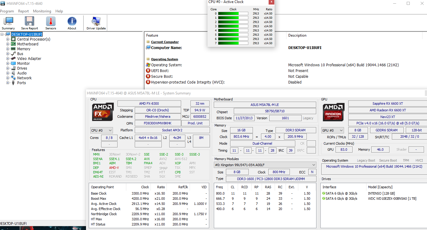Screen dimensions: 427x230
Task: Open the Sensors thermometer icon
Action: tap(51, 21)
